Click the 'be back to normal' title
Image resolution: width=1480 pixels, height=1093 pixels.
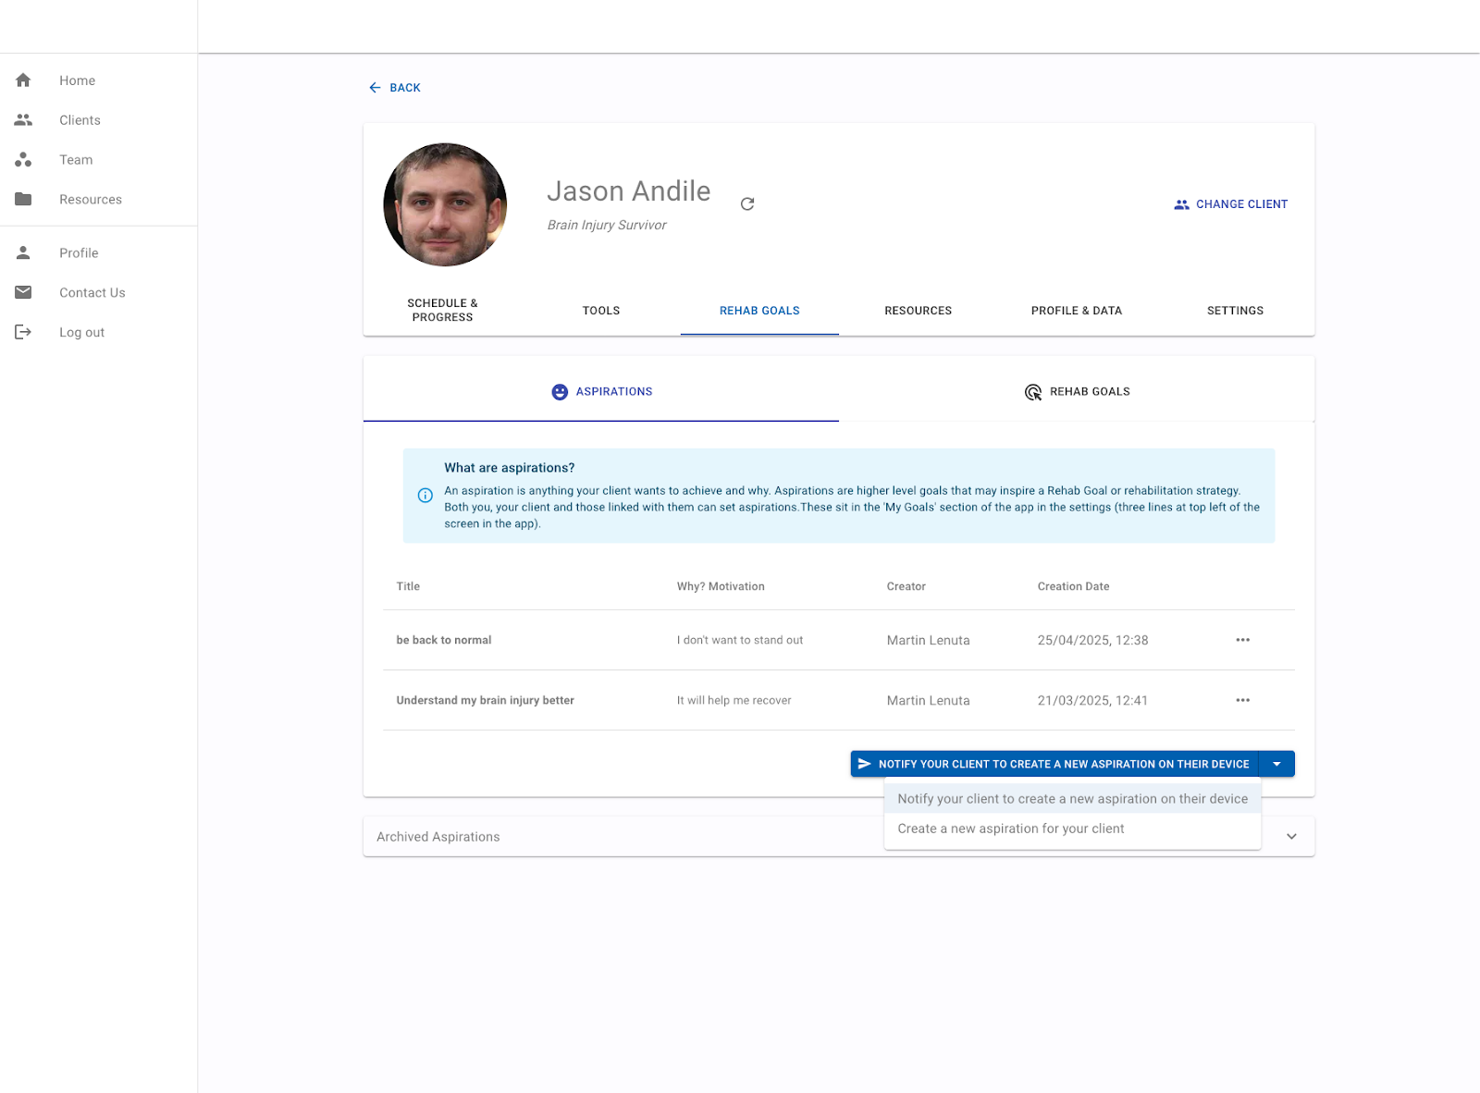point(444,640)
